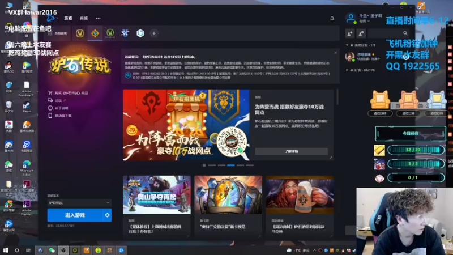453x255 pixels.
Task: Expand the game version dropdown
Action: pyautogui.click(x=79, y=203)
